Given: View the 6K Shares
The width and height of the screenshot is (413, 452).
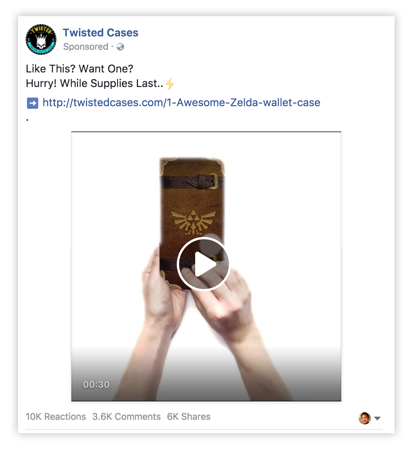Looking at the screenshot, I should (189, 417).
